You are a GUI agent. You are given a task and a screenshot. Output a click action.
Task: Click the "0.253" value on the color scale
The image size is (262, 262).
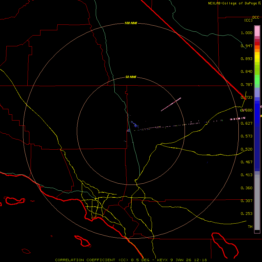click(x=247, y=214)
